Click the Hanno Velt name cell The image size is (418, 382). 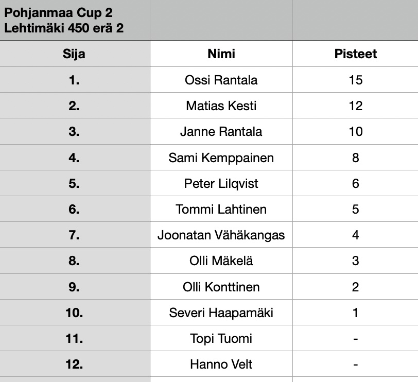point(221,364)
